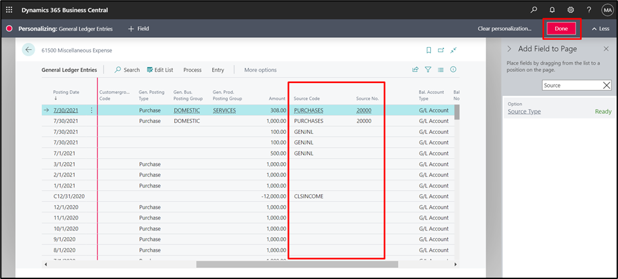Click Clear personalization
The width and height of the screenshot is (618, 279).
coord(505,29)
